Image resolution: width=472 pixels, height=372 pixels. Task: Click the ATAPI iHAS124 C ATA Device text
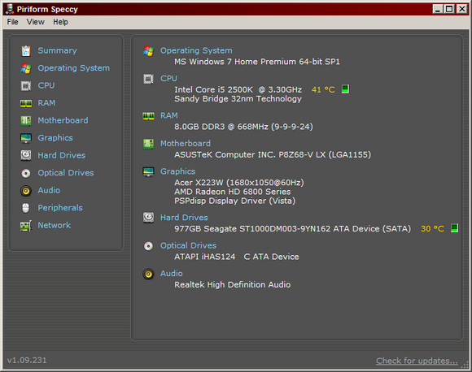click(237, 257)
